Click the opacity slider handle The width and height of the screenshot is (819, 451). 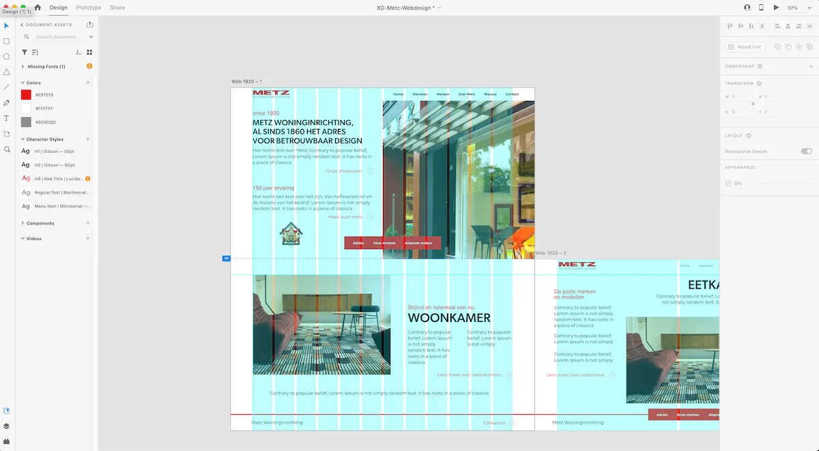(x=756, y=184)
